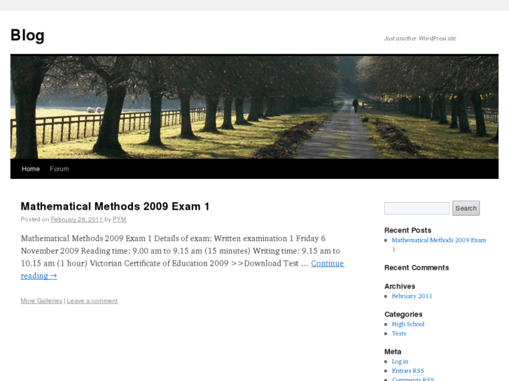This screenshot has width=509, height=381.
Task: Click the tree-lined path header image
Action: coord(255,107)
